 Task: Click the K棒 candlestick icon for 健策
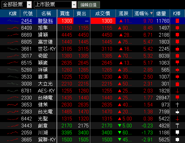pyautogui.click(x=177, y=105)
